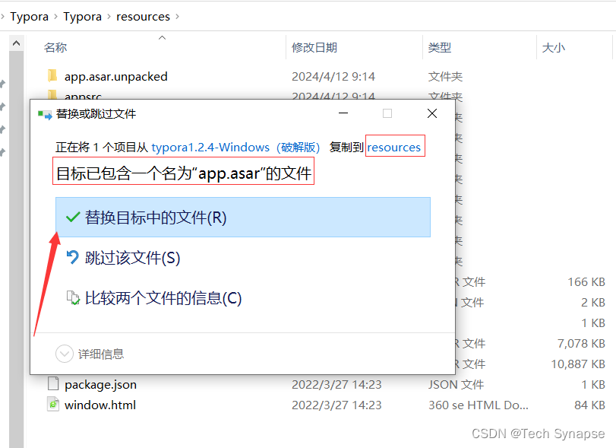This screenshot has height=448, width=616.
Task: Minimize the replace or skip files dialog
Action: pyautogui.click(x=343, y=113)
